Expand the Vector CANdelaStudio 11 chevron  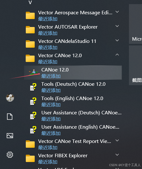117,40
